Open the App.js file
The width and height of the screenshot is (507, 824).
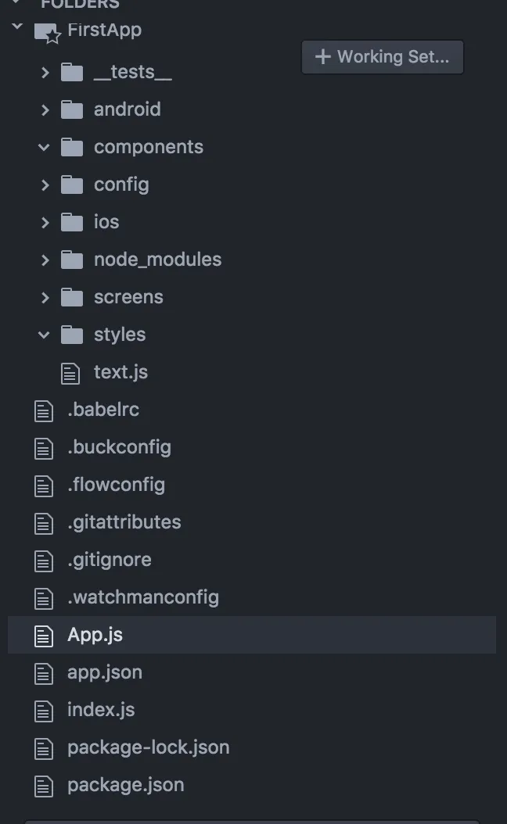95,635
